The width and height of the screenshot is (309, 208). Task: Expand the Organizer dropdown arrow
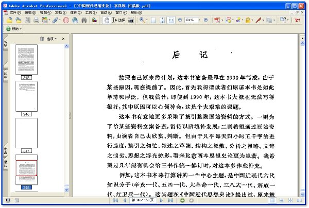49,20
